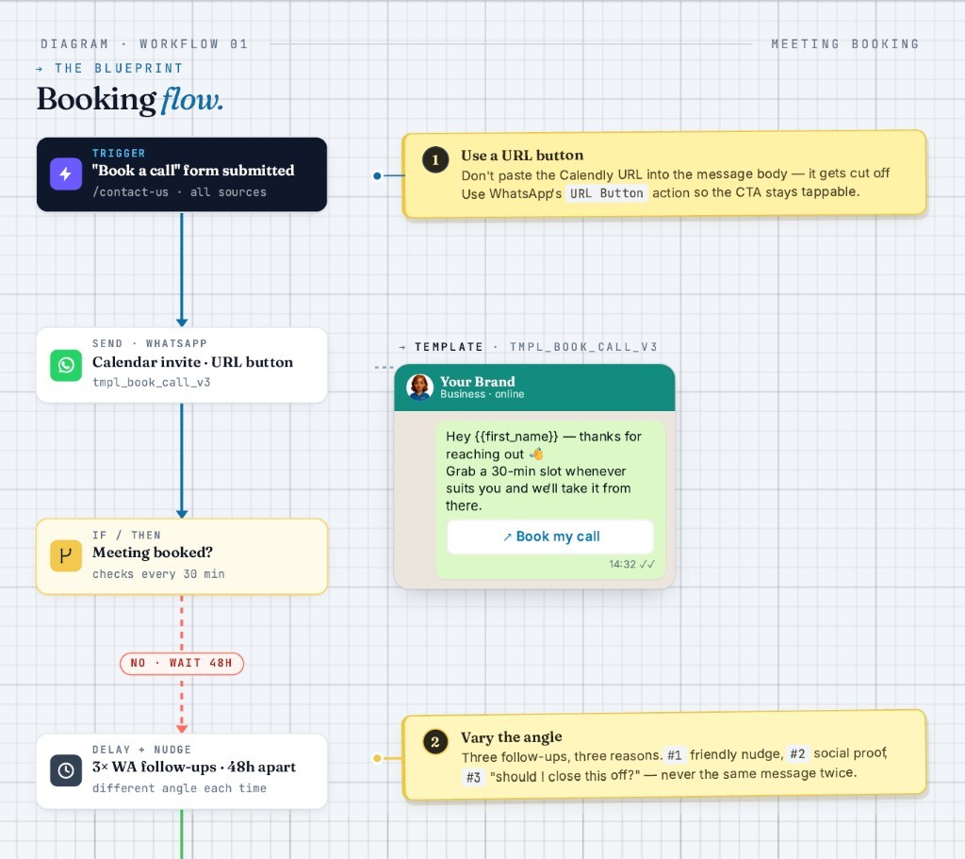965x859 pixels.
Task: Click the #3 tag before close-off quote
Action: [473, 777]
